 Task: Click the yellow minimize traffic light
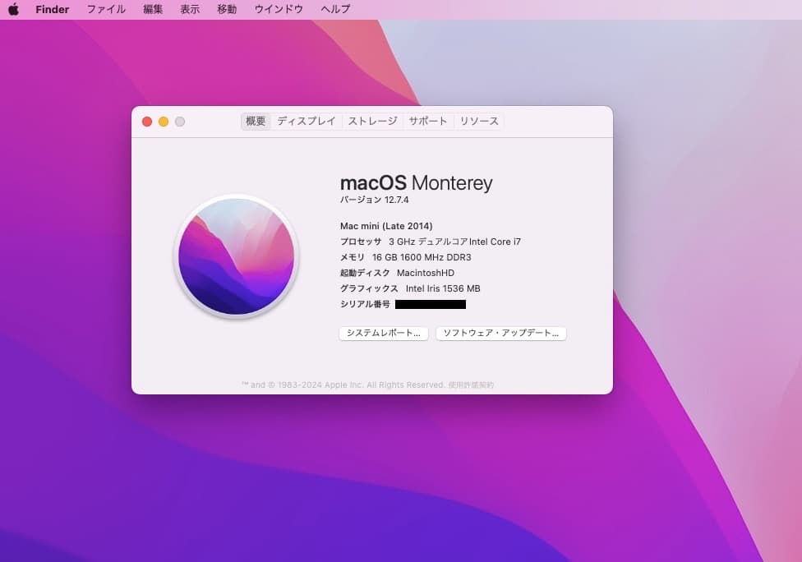tap(163, 121)
